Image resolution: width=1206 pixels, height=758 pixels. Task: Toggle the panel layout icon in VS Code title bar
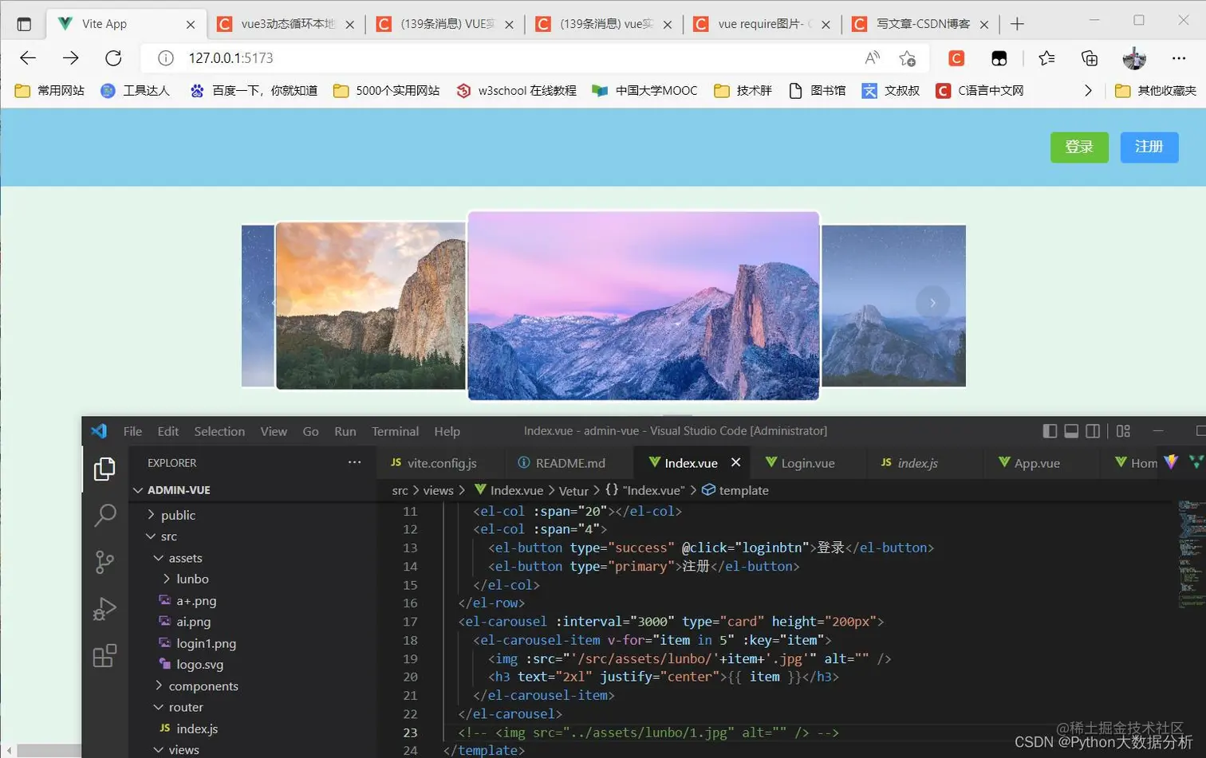pos(1071,431)
